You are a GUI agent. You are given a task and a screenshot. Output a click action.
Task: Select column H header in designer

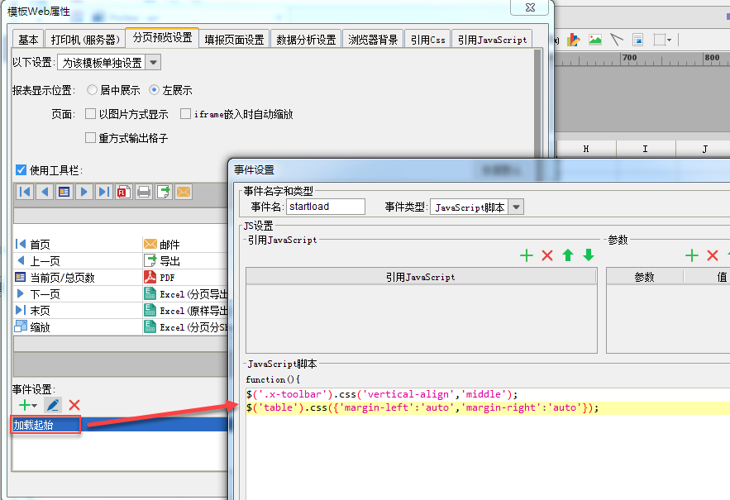tap(586, 149)
